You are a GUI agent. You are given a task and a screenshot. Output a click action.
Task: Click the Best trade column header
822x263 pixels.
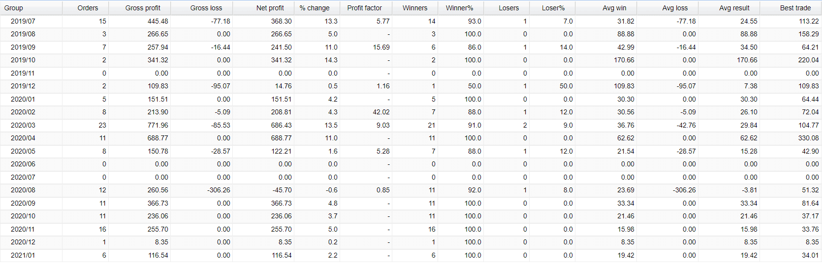point(790,8)
